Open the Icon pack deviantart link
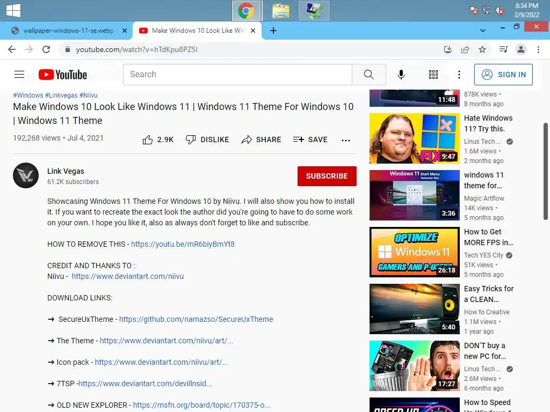The width and height of the screenshot is (550, 412). point(161,362)
